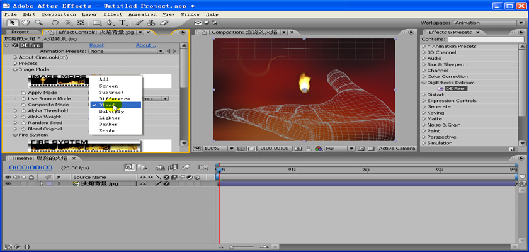Open Animation Presets None dropdown

point(126,51)
